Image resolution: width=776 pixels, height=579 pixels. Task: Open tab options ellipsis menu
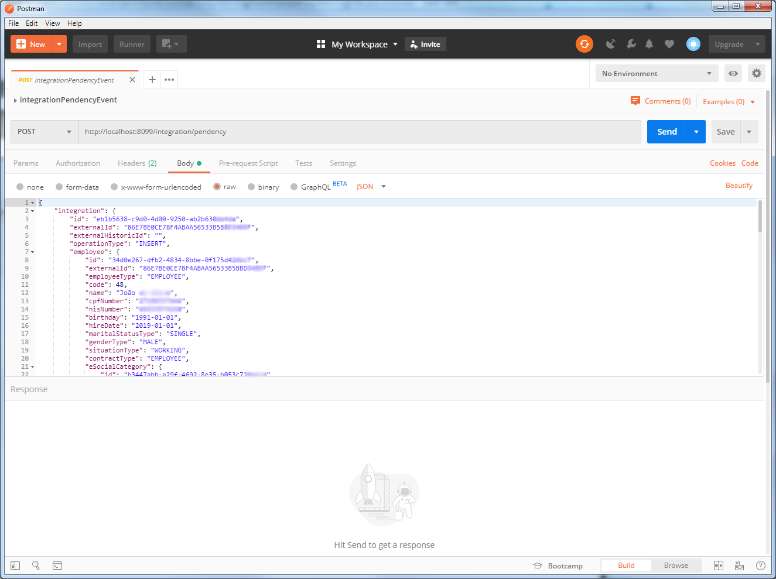click(x=169, y=80)
